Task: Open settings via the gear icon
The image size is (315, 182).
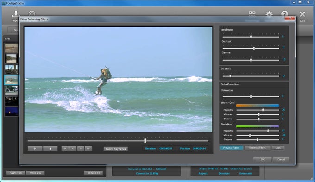Action: (x=269, y=14)
